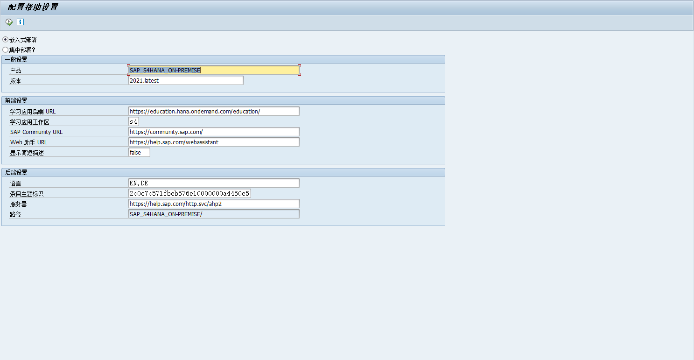Select the 集中部署? radio button
Viewport: 694px width, 360px height.
[x=6, y=49]
